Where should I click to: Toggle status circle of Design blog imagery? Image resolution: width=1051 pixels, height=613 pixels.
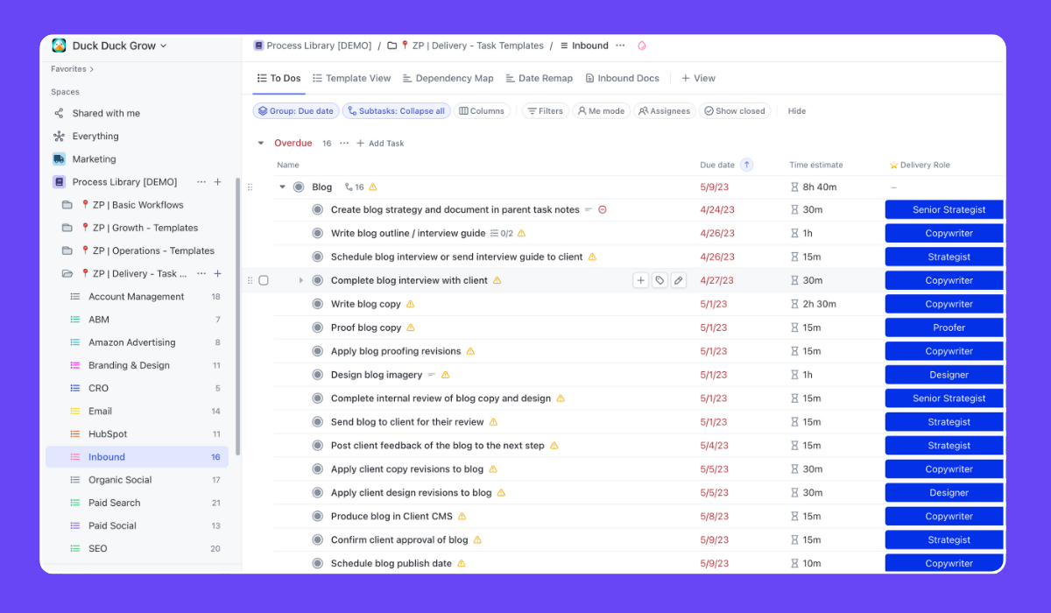pos(318,375)
